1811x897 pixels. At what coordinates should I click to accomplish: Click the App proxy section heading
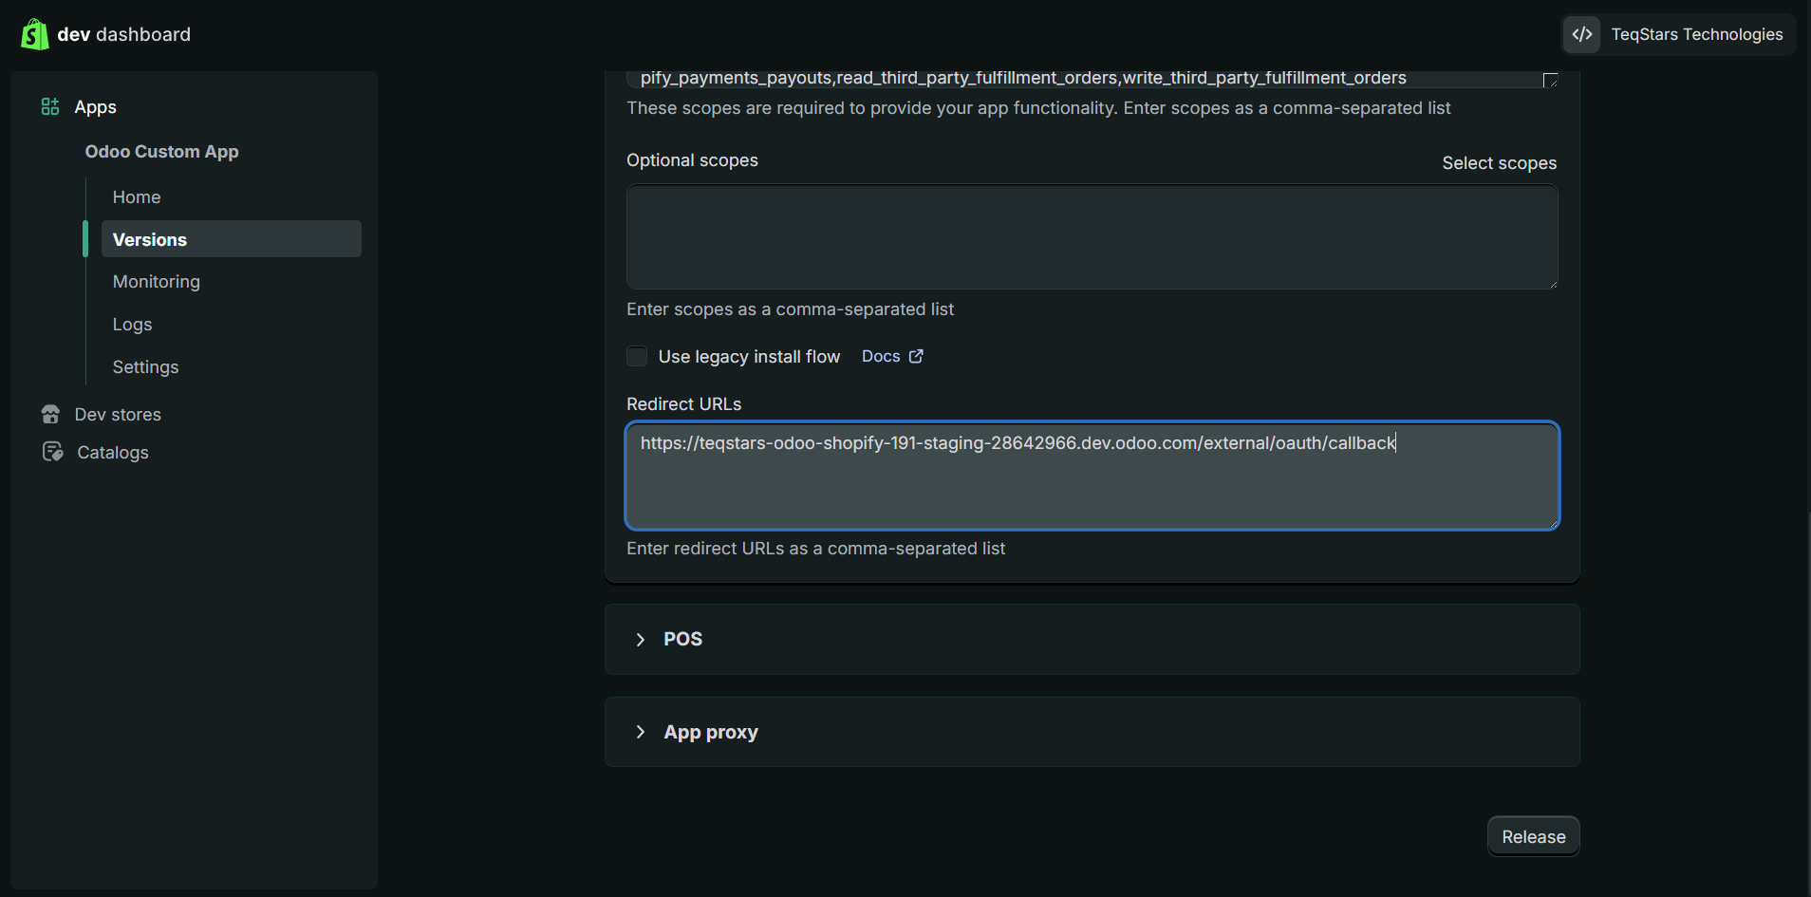(711, 732)
